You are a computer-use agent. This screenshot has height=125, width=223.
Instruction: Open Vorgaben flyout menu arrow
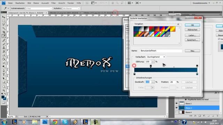click(178, 24)
